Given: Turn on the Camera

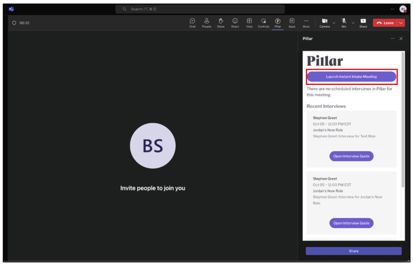Looking at the screenshot, I should click(325, 22).
